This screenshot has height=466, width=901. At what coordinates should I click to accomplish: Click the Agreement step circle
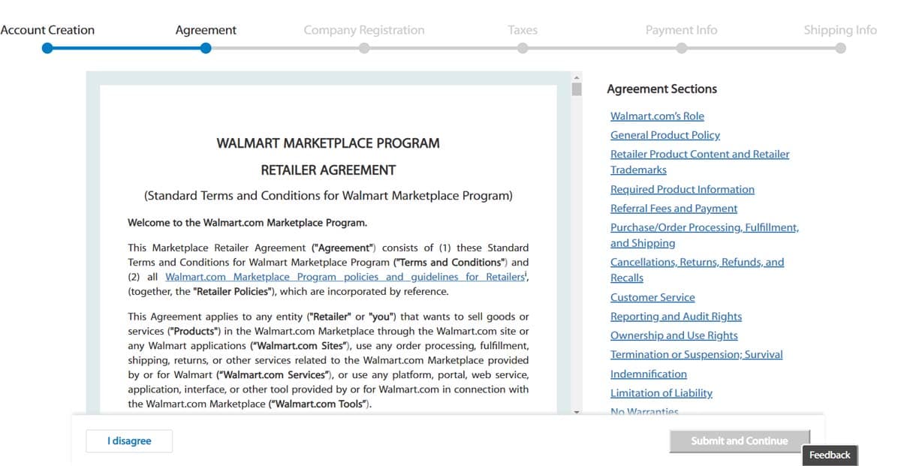[206, 48]
